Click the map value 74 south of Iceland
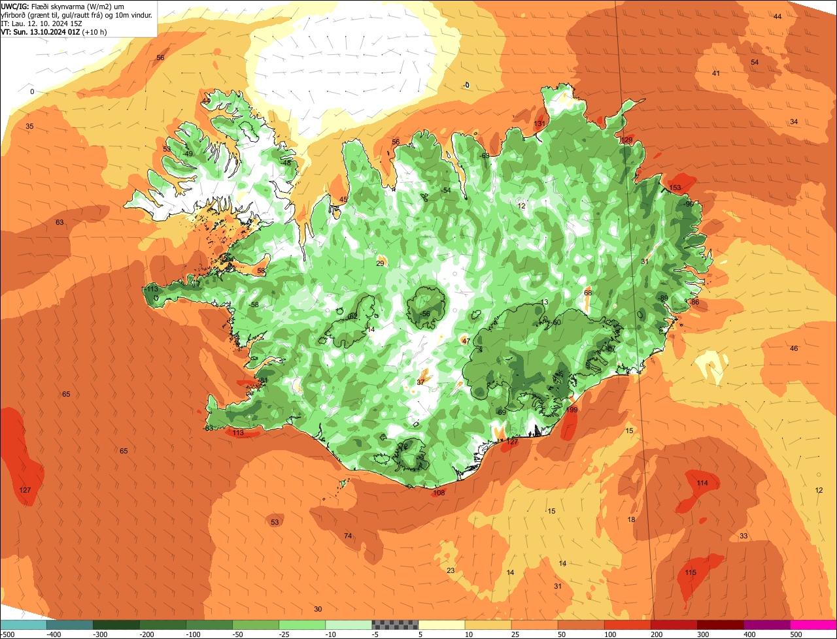This screenshot has width=837, height=639. tap(348, 536)
